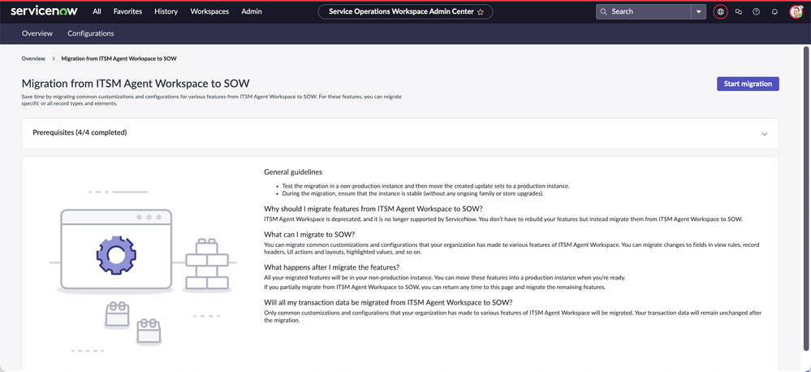
Task: Click into the global Search field
Action: [x=644, y=11]
